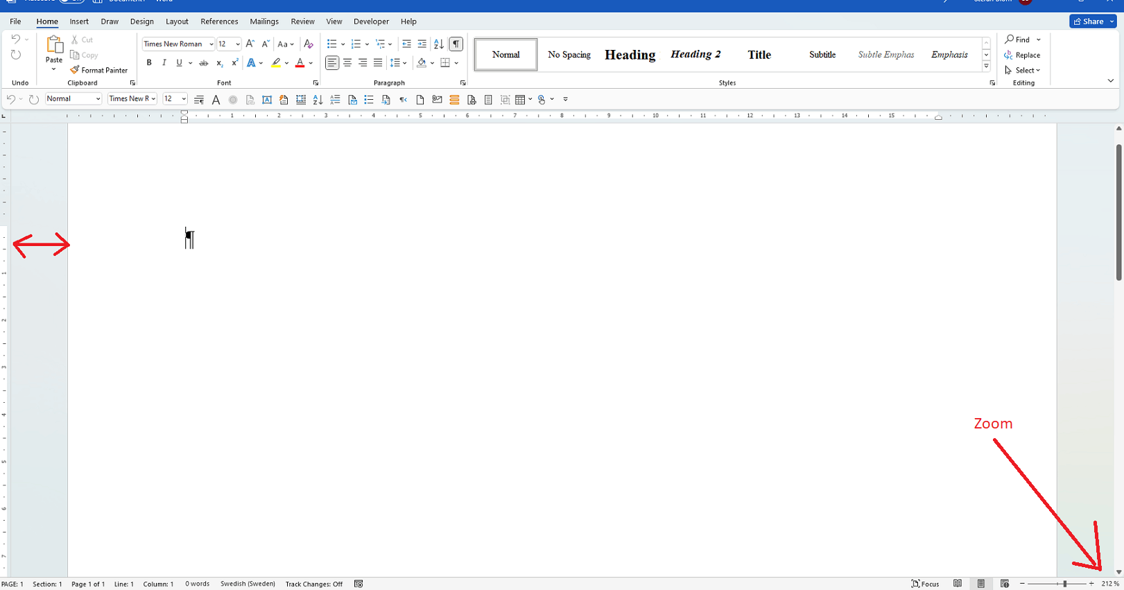Click the zoom in plus button

tap(1091, 584)
